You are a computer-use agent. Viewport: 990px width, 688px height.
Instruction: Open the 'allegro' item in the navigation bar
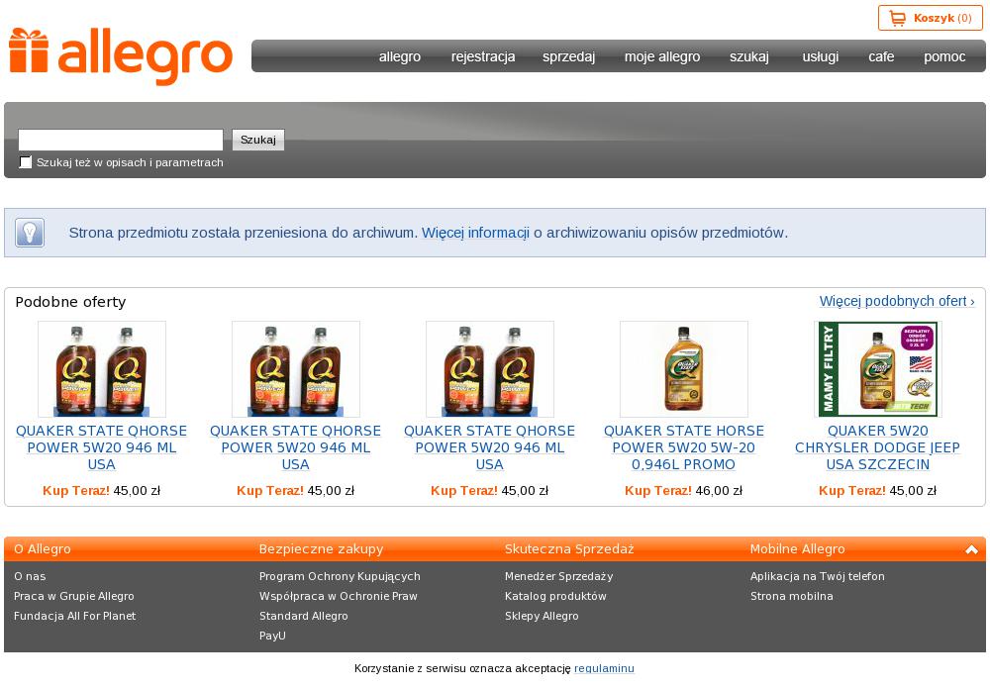tap(400, 56)
